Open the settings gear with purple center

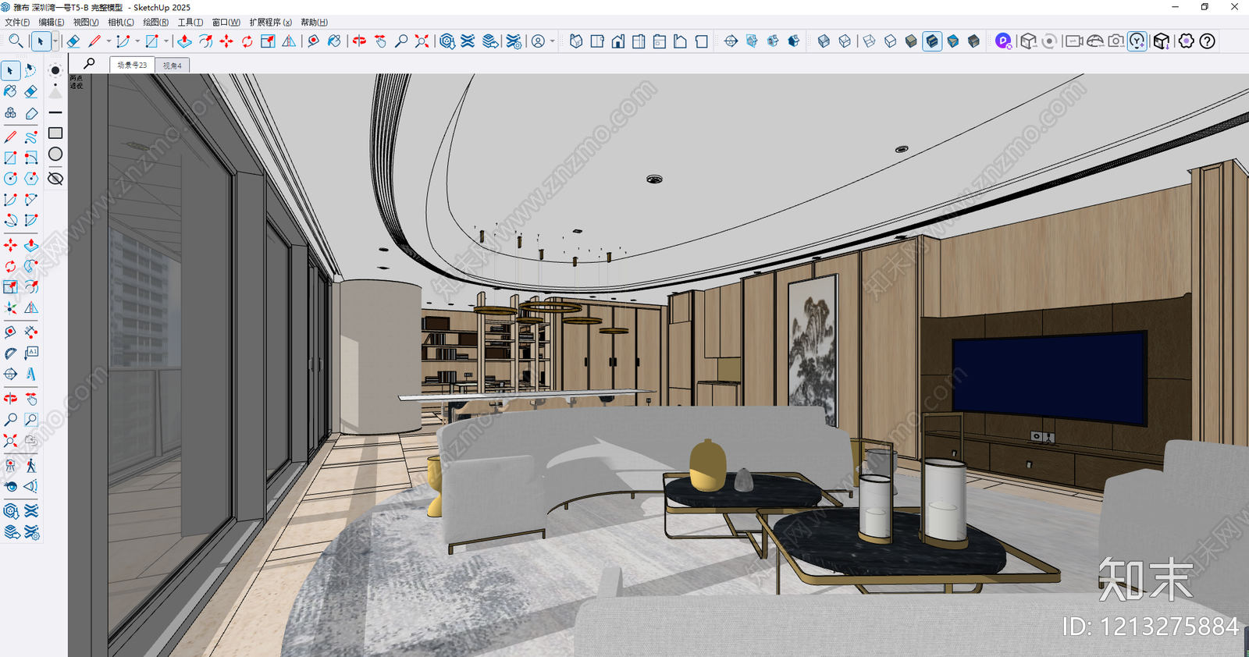[x=1187, y=41]
